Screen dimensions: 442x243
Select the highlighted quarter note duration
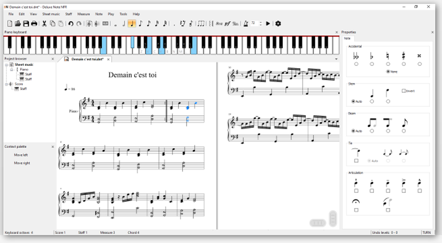point(132,24)
